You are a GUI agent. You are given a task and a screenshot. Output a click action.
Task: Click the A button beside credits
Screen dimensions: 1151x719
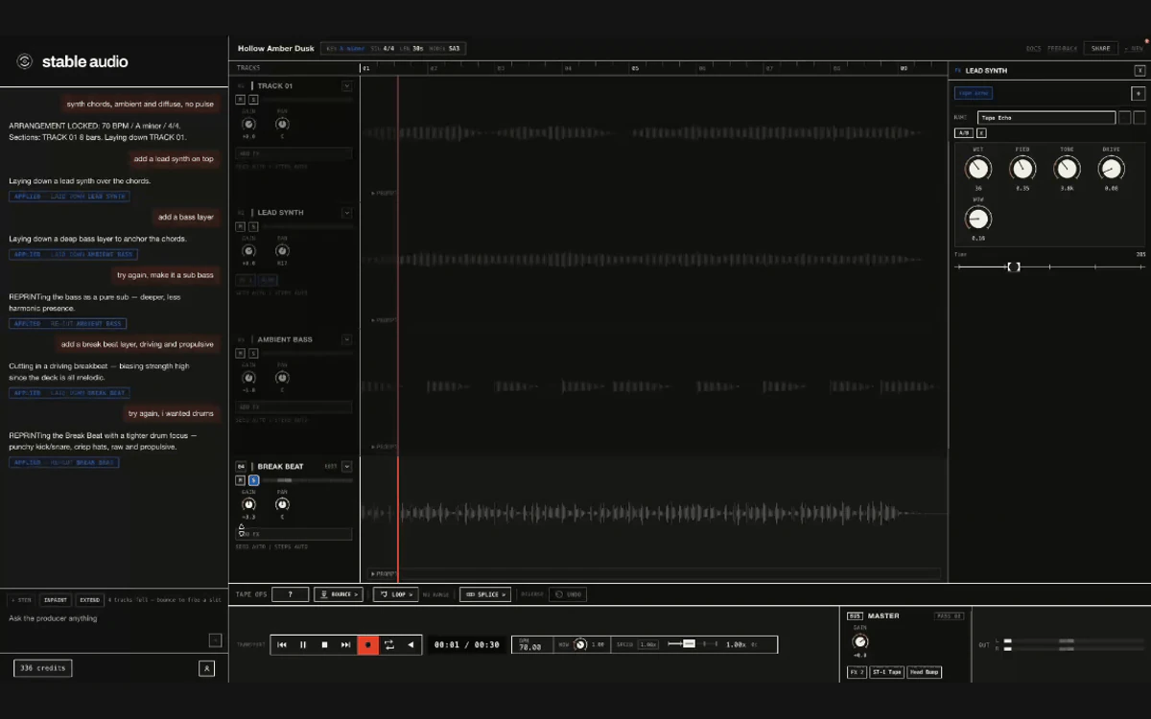pos(206,668)
